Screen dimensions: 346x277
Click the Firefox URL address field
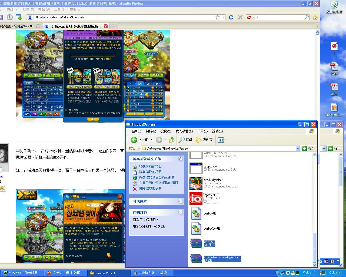click(124, 17)
